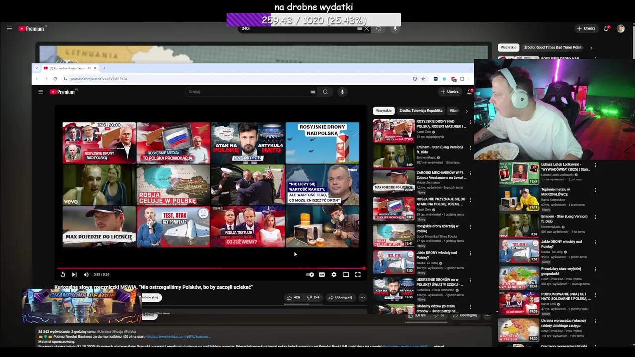Click voice search microphone in the background window
The height and width of the screenshot is (357, 635).
[x=395, y=29]
